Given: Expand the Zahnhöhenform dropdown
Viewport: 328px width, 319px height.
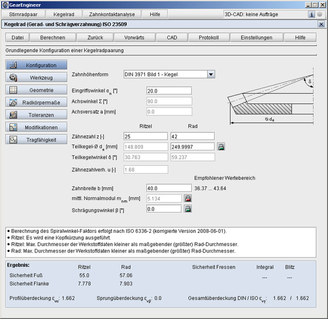Looking at the screenshot, I should (211, 74).
